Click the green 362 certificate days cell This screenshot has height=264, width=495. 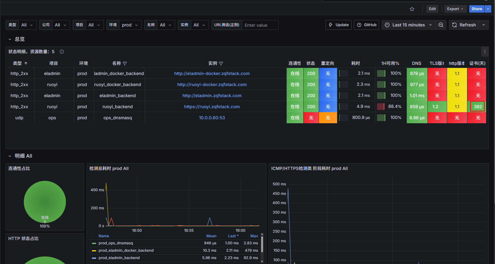click(x=477, y=107)
